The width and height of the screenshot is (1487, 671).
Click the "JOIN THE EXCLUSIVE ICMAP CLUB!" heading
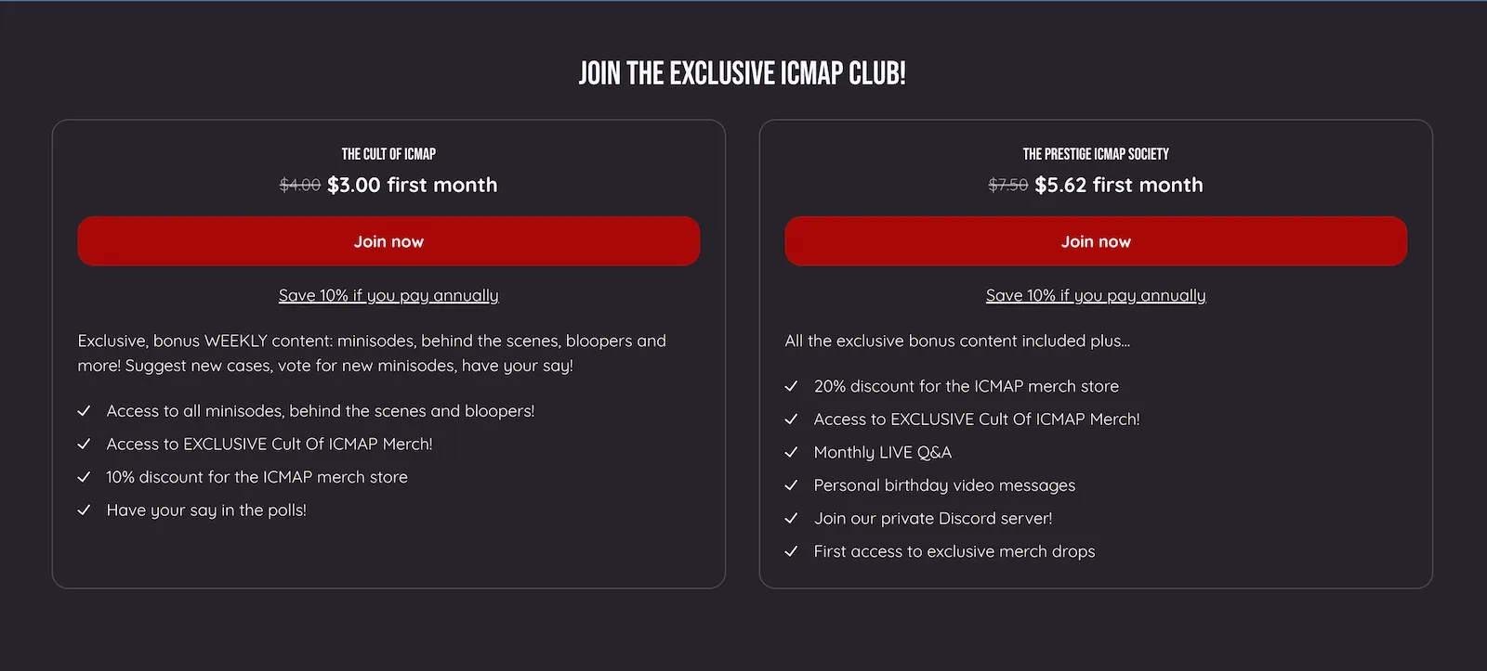[743, 71]
